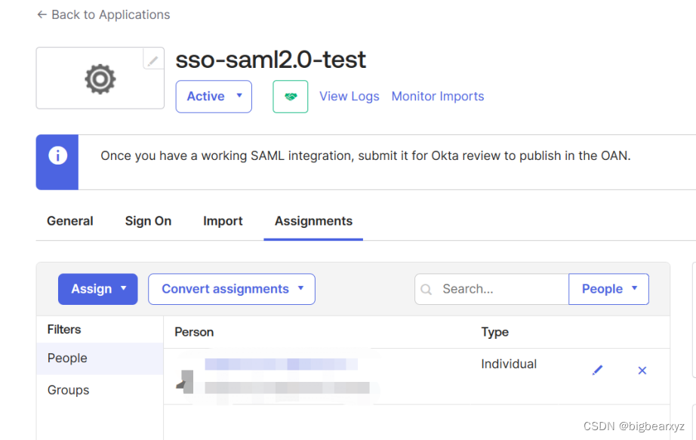Screen dimensions: 696x440
Task: Open the Convert assignments dropdown
Action: [x=231, y=289]
